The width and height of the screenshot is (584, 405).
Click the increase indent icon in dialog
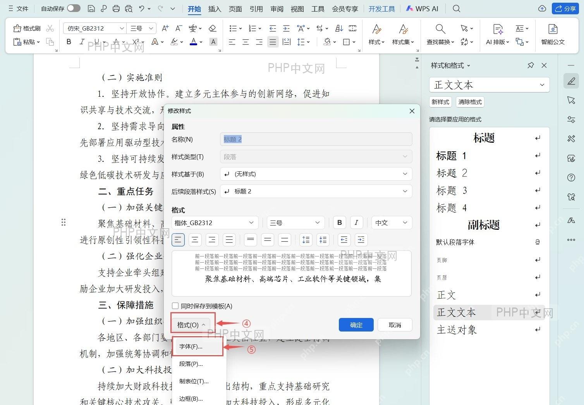[361, 240]
